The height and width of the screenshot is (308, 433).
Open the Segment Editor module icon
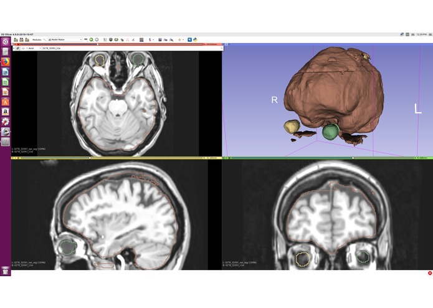[x=133, y=40]
